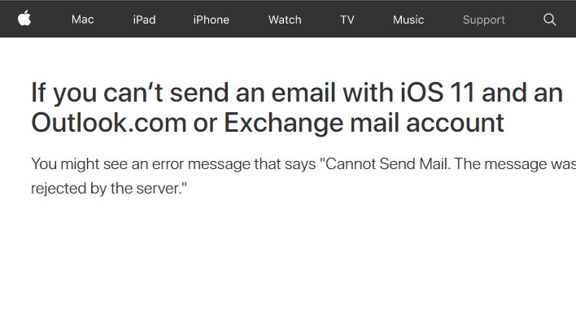Screen dimensions: 576x309
Task: Open search with the magnifier icon
Action: click(x=549, y=20)
